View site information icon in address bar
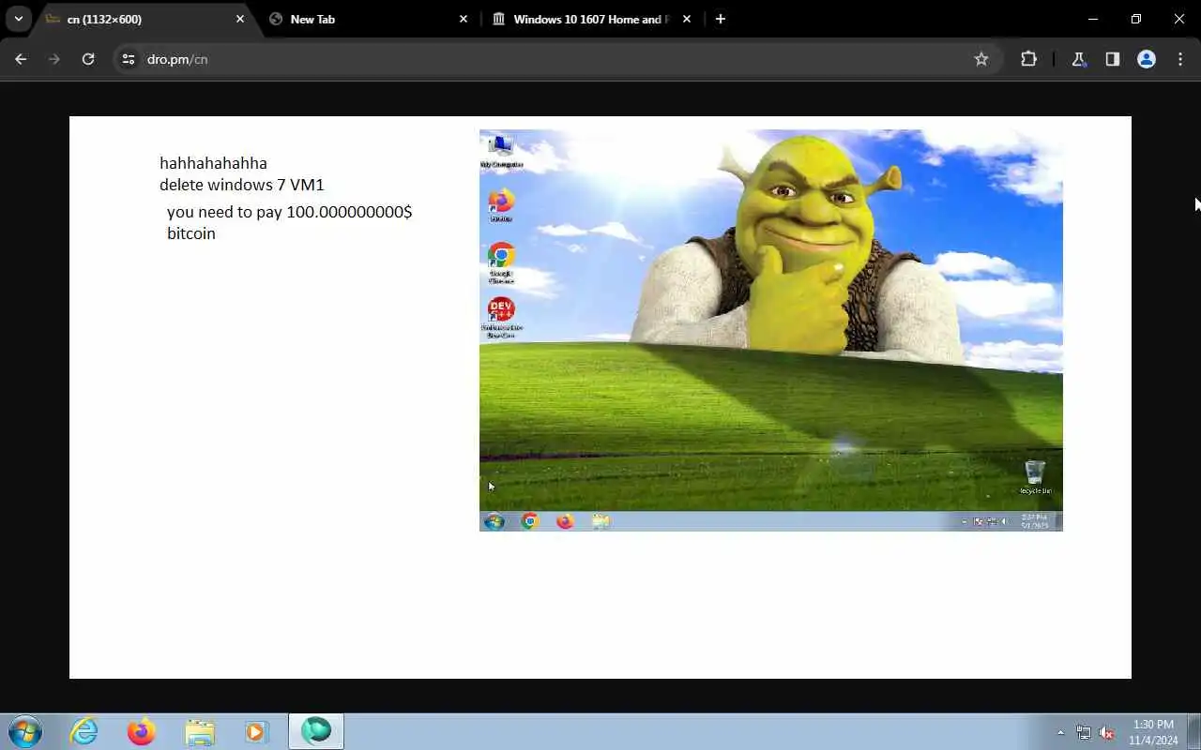1201x750 pixels. [x=129, y=59]
